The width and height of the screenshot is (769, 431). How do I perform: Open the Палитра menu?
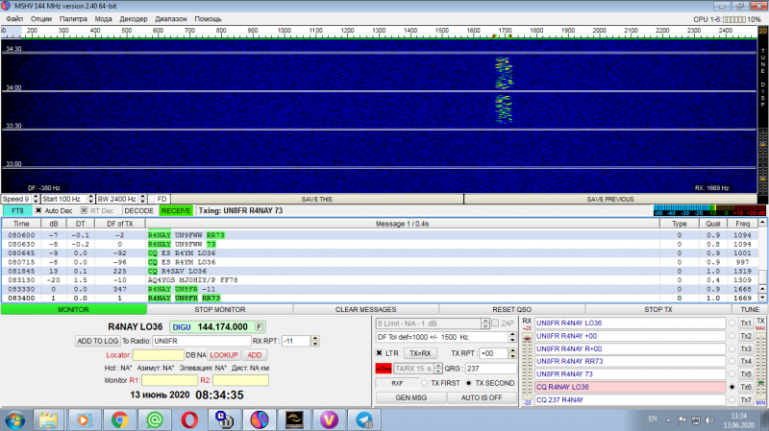73,18
